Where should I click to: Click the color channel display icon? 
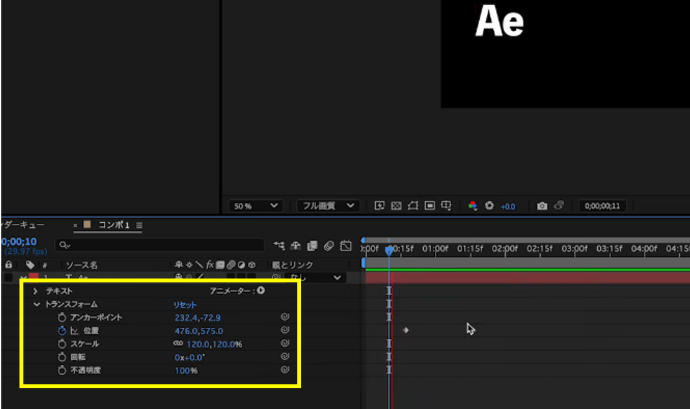click(x=473, y=206)
